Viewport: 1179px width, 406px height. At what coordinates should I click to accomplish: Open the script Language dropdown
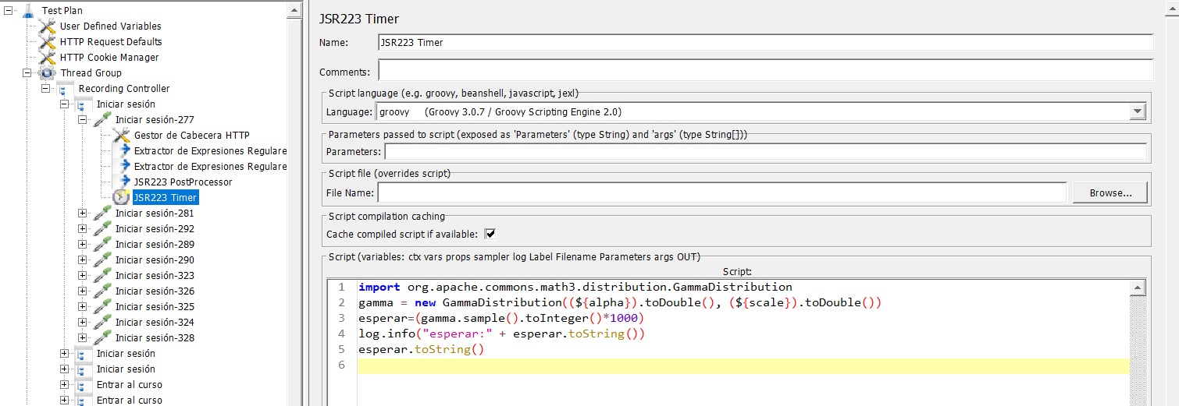pos(1137,112)
